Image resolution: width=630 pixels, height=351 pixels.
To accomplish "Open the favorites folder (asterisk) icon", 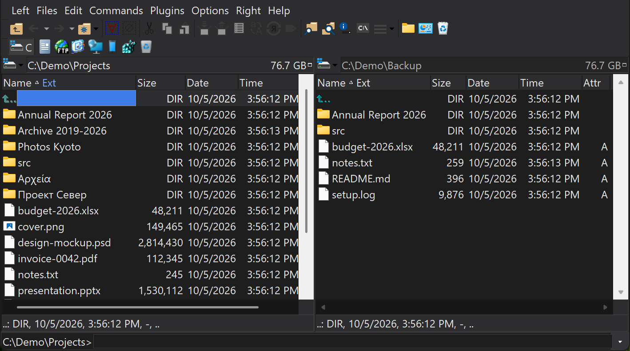I will pyautogui.click(x=84, y=29).
